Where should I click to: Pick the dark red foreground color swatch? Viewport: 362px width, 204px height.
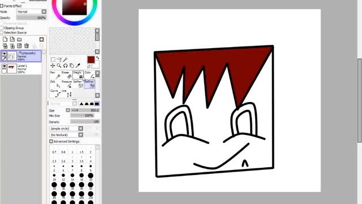click(91, 59)
